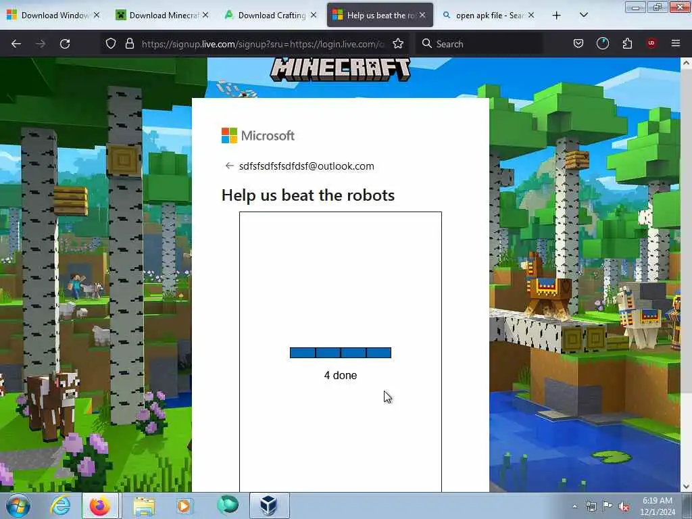This screenshot has height=519, width=692.
Task: Open tracking protection shield icon
Action: pos(111,44)
